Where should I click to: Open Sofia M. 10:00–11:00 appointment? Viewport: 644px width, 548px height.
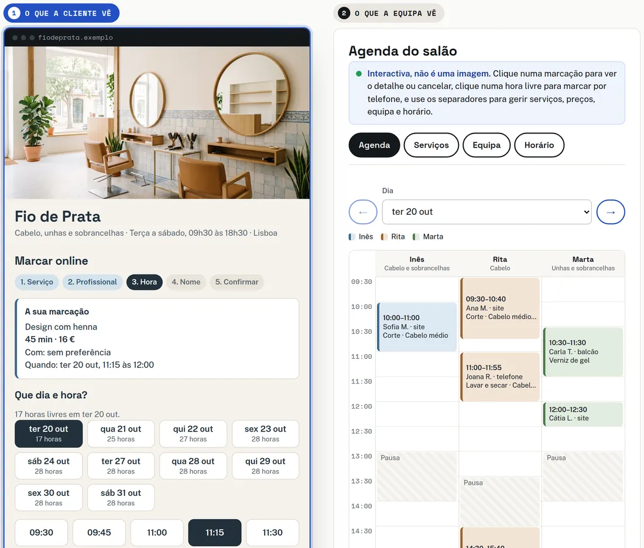pyautogui.click(x=417, y=327)
